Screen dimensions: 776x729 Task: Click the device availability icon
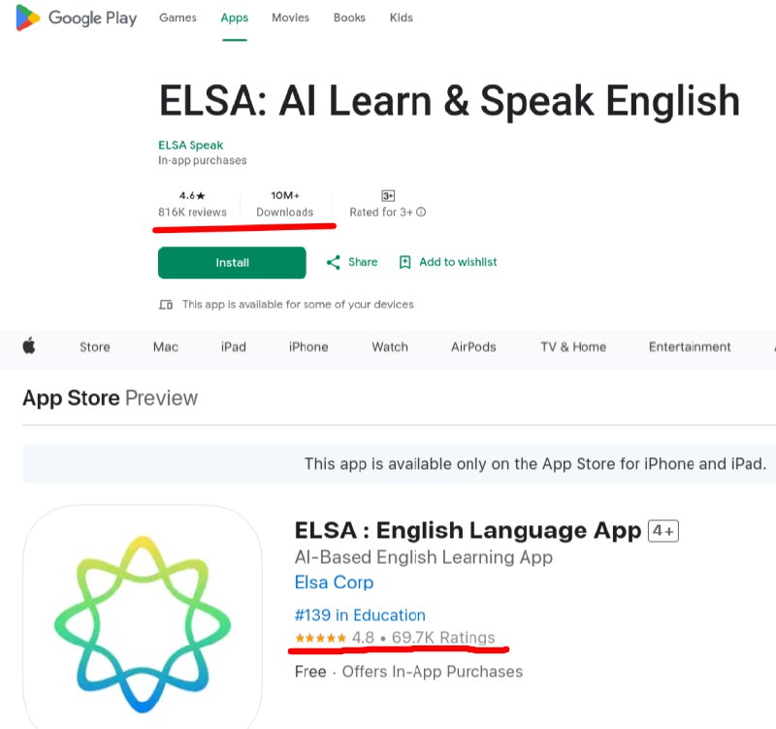tap(167, 304)
